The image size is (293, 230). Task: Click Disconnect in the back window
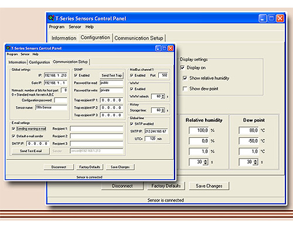(x=122, y=186)
